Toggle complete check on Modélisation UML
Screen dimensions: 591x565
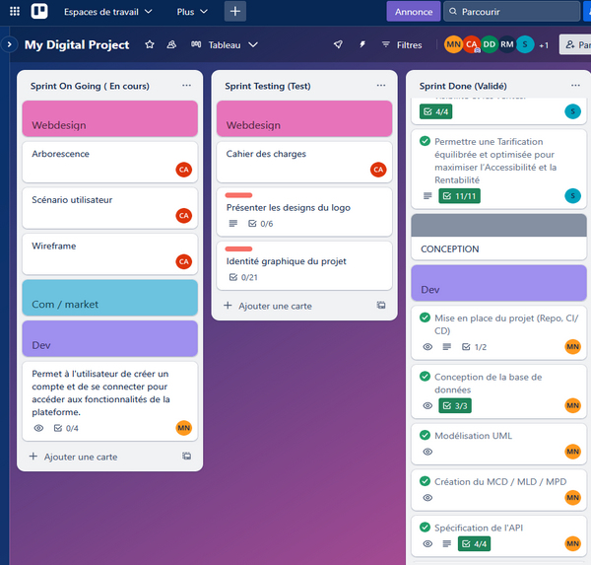pos(425,435)
